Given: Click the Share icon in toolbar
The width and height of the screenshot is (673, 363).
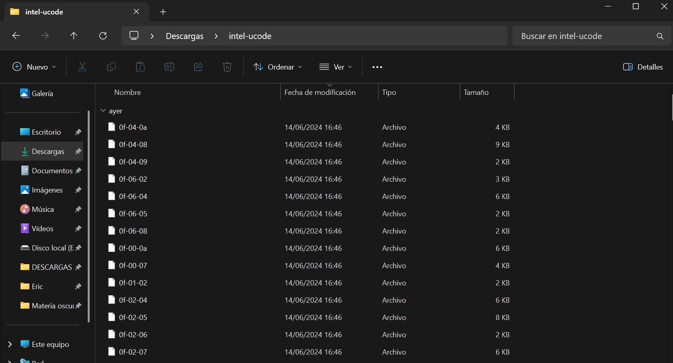Looking at the screenshot, I should tap(198, 67).
